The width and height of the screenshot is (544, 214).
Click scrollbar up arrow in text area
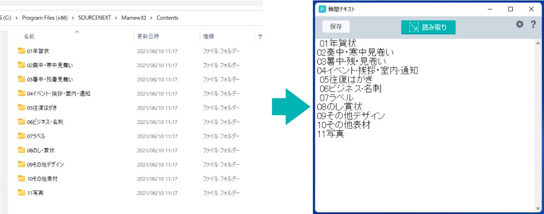[538, 43]
